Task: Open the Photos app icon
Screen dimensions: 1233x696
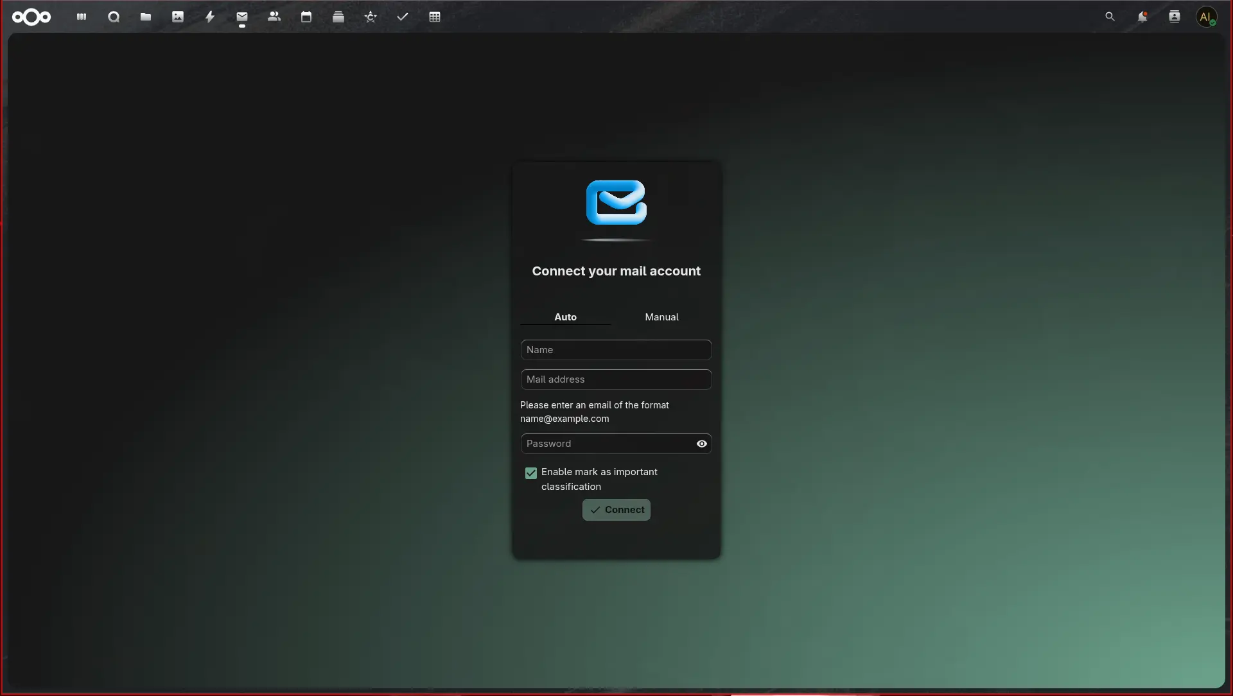Action: 178,17
